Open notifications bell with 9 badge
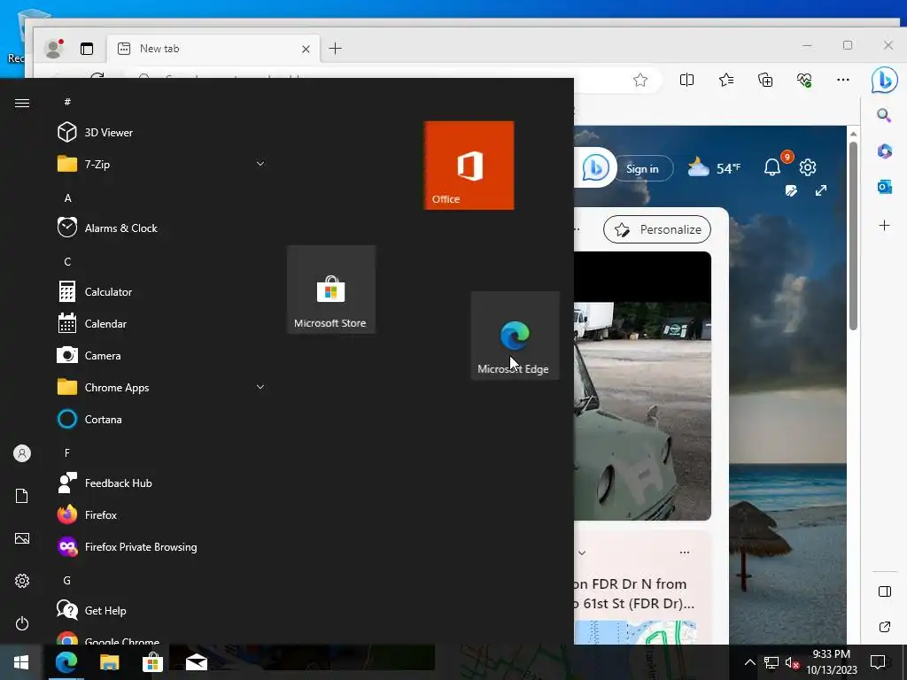The image size is (907, 680). (773, 167)
